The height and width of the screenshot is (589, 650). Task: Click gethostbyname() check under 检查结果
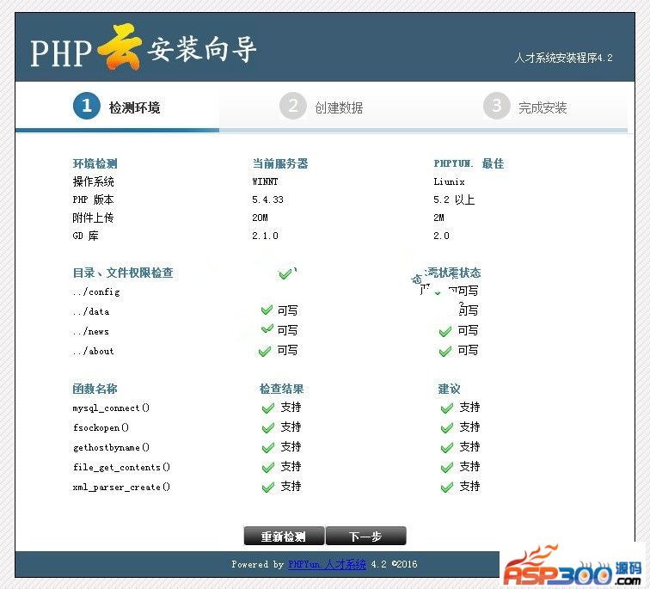point(268,448)
